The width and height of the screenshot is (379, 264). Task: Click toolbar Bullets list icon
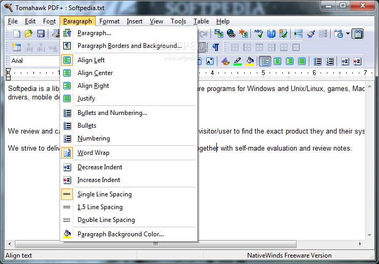click(317, 61)
